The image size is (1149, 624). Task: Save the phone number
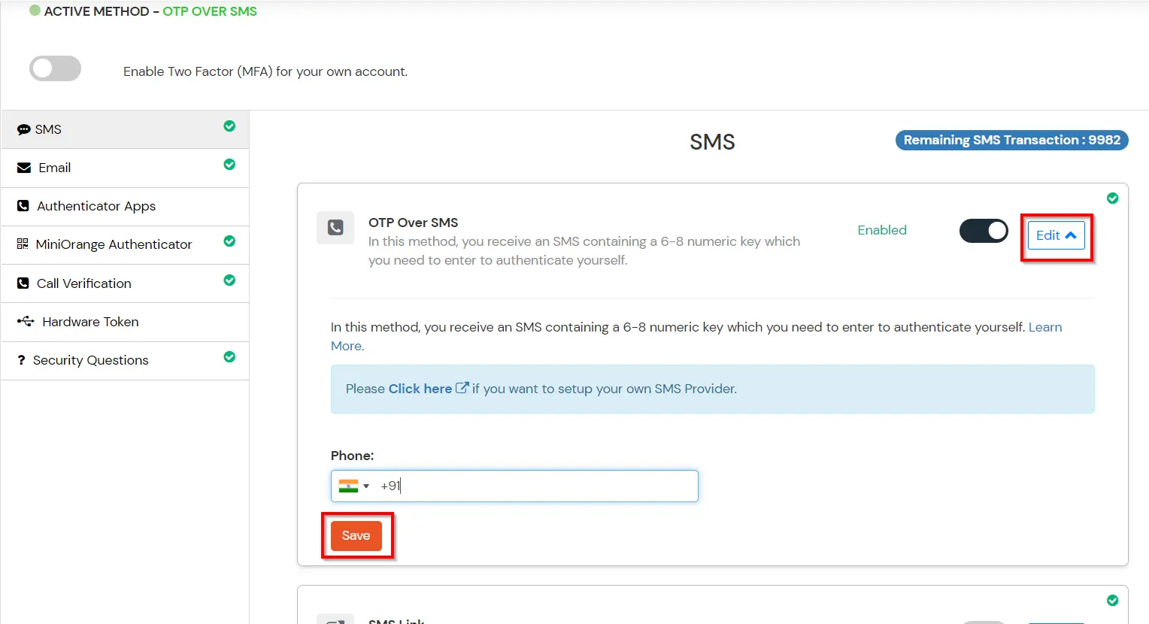(356, 535)
